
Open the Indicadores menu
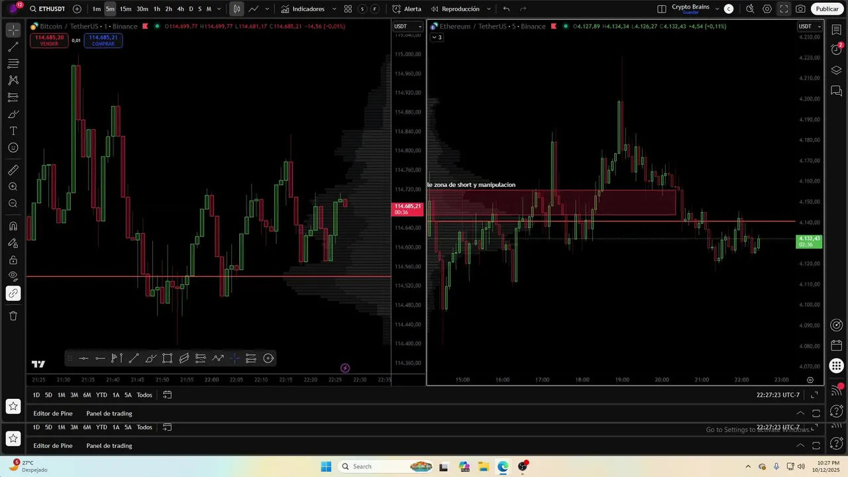tap(303, 9)
